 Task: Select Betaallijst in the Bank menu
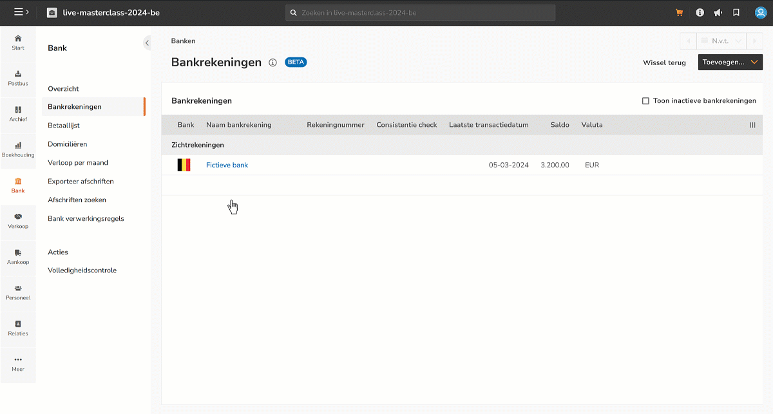point(64,126)
